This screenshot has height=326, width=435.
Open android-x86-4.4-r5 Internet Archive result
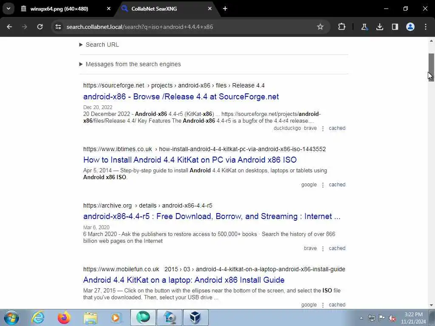(212, 216)
